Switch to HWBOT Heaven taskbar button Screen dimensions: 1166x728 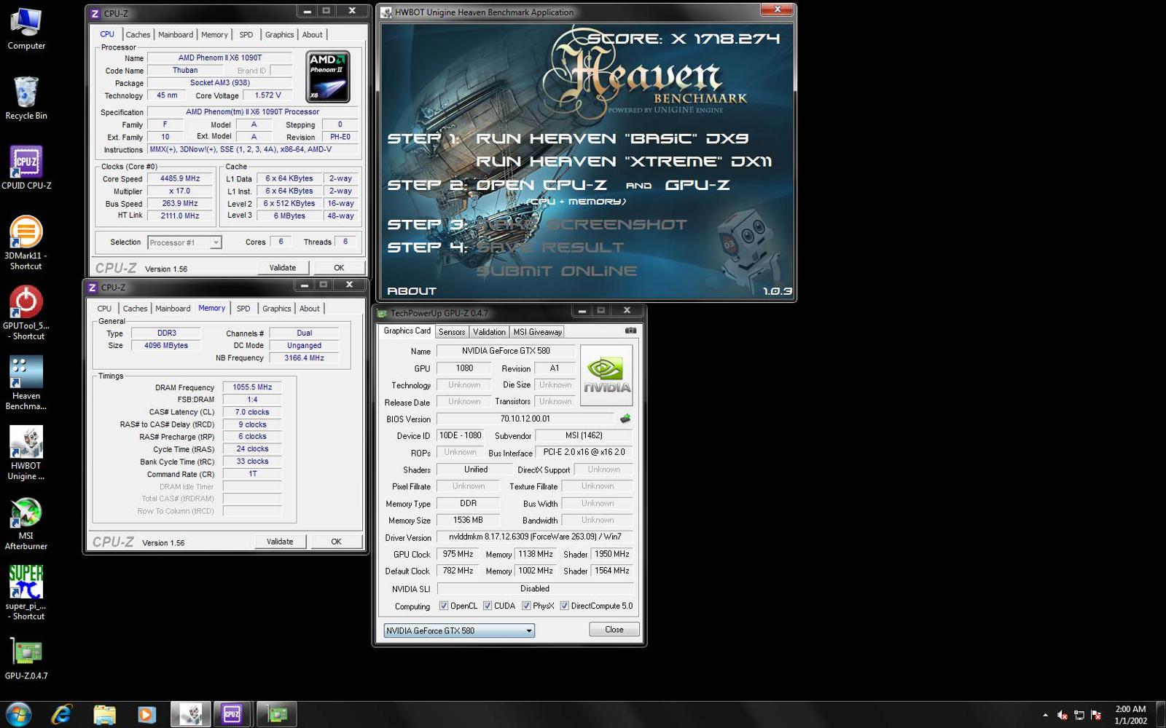[191, 715]
